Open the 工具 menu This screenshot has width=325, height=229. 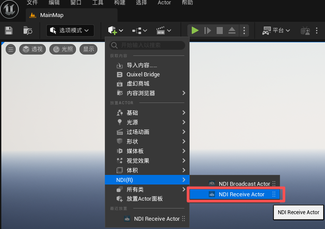coord(97,3)
